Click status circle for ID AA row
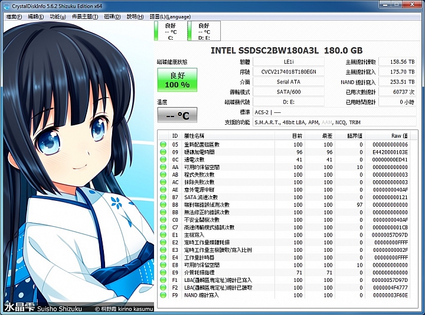 point(163,167)
